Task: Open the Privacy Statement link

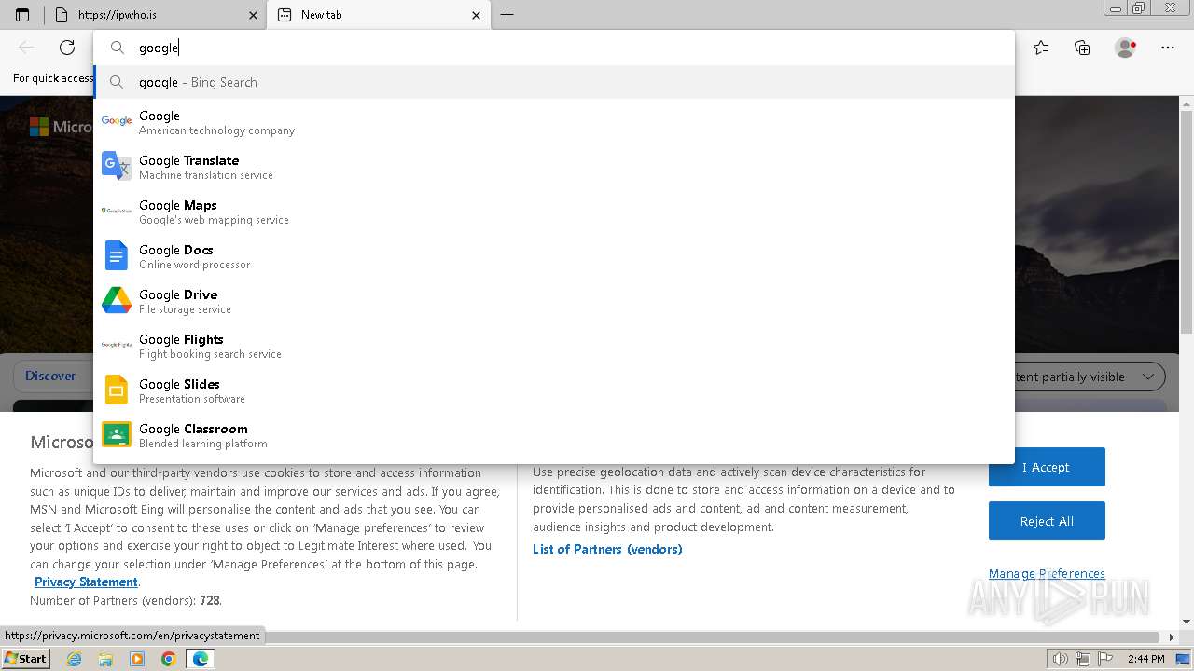Action: coord(86,582)
